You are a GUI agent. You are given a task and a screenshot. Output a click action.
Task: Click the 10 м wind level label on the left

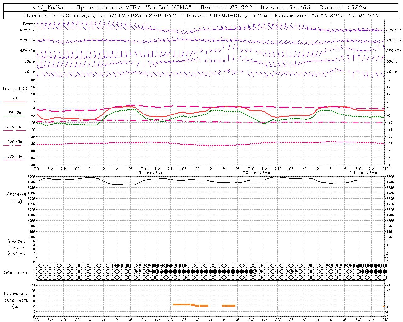30,72
